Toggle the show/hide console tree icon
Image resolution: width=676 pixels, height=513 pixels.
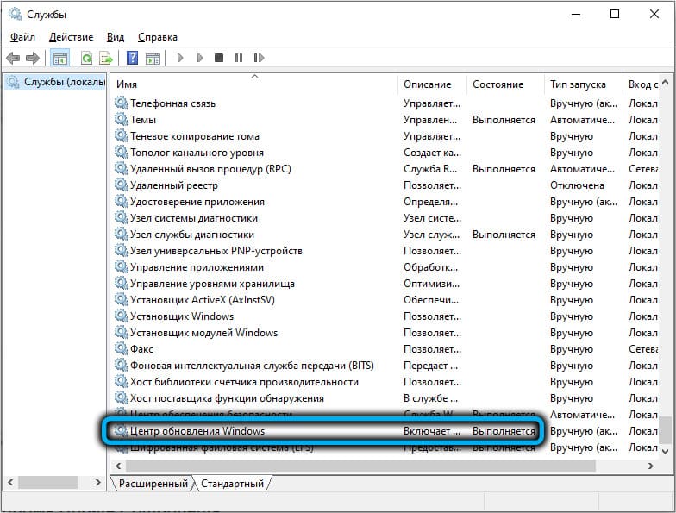point(60,58)
